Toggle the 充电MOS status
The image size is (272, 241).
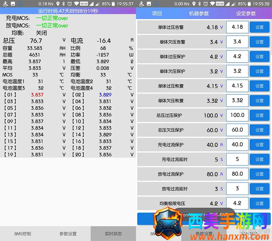tap(52, 18)
